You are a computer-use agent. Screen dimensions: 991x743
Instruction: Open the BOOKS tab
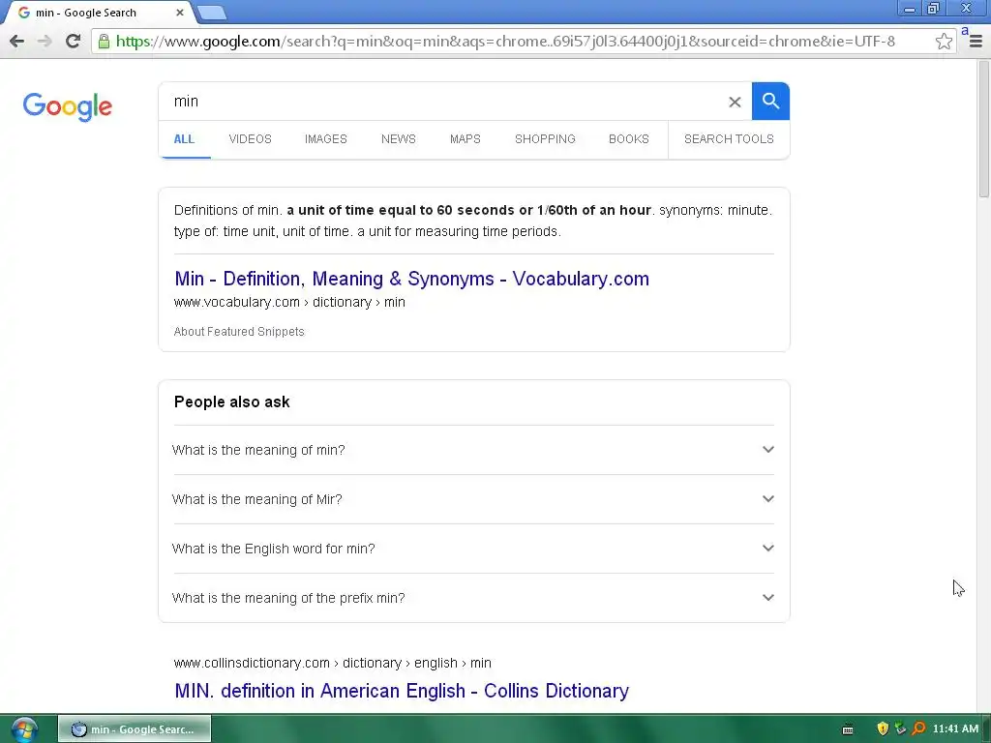click(629, 139)
